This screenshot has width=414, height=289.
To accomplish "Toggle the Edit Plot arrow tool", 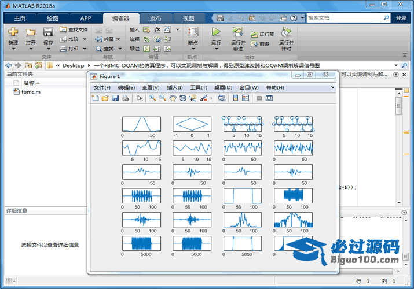I will [x=140, y=98].
